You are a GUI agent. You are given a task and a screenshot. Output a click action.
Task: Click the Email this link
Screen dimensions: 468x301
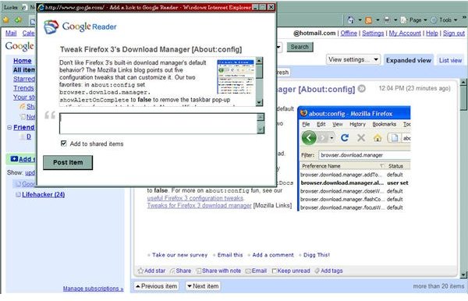[x=230, y=255]
